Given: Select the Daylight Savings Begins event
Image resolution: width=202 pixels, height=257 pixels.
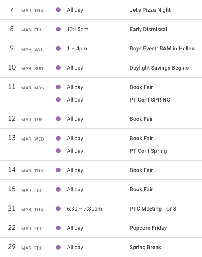Looking at the screenshot, I should pos(159,68).
